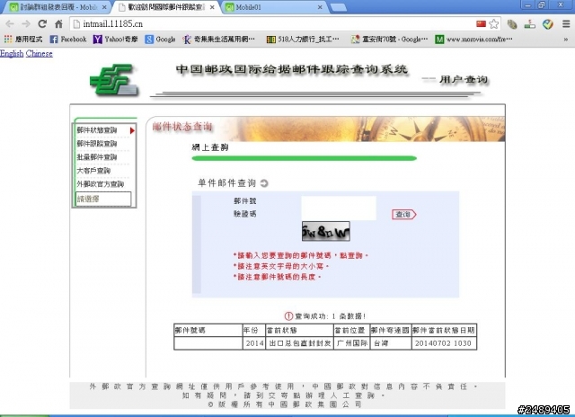
Task: Click the Evernote extension icon
Action: [512, 24]
